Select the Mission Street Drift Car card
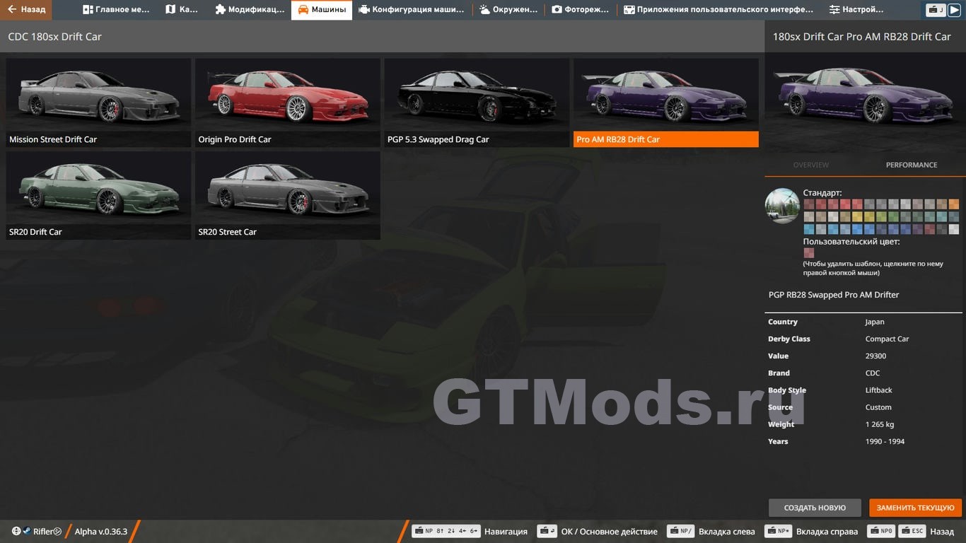 [x=98, y=103]
